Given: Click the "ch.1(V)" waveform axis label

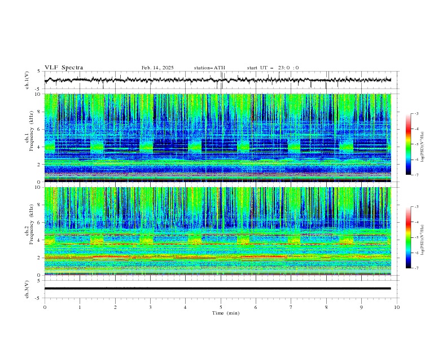Looking at the screenshot, I should (27, 80).
